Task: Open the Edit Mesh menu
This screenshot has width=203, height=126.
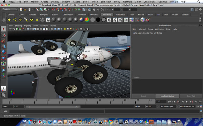Action: click(106, 2)
